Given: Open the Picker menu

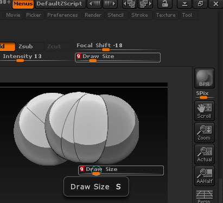Looking at the screenshot, I should click(x=34, y=15).
